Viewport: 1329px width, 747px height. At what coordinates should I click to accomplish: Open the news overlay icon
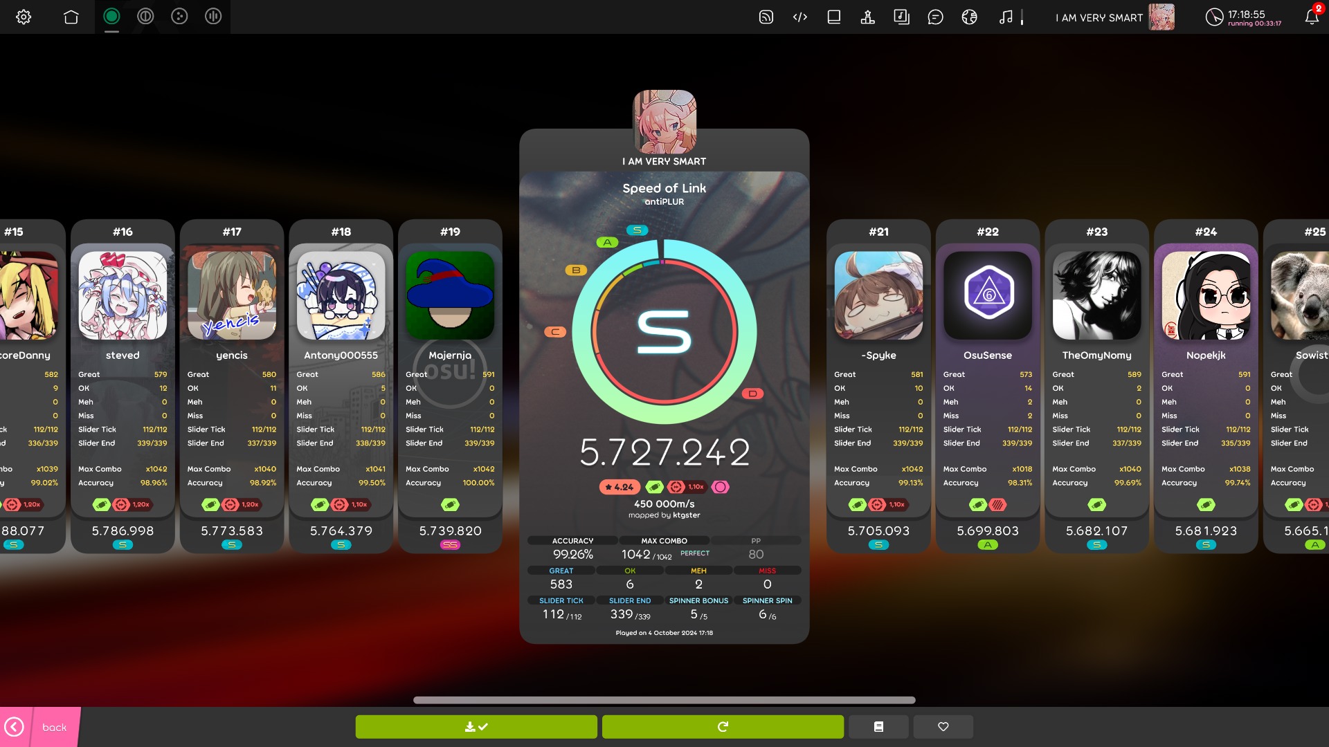[x=766, y=17]
